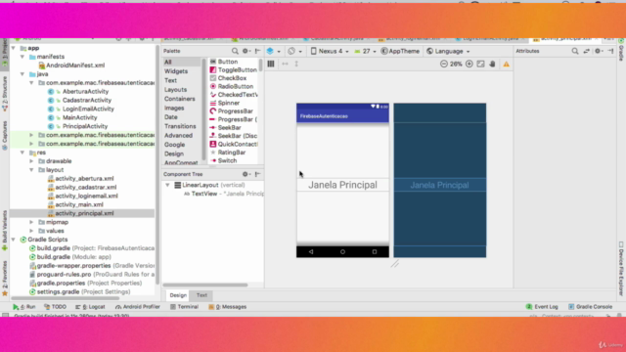This screenshot has height=352, width=626.
Task: Toggle the blueprint columns view icon
Action: [x=271, y=64]
